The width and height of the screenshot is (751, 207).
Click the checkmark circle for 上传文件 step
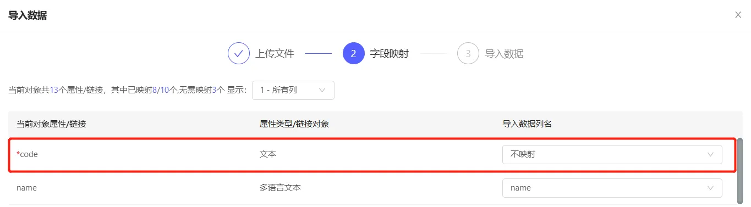(239, 54)
